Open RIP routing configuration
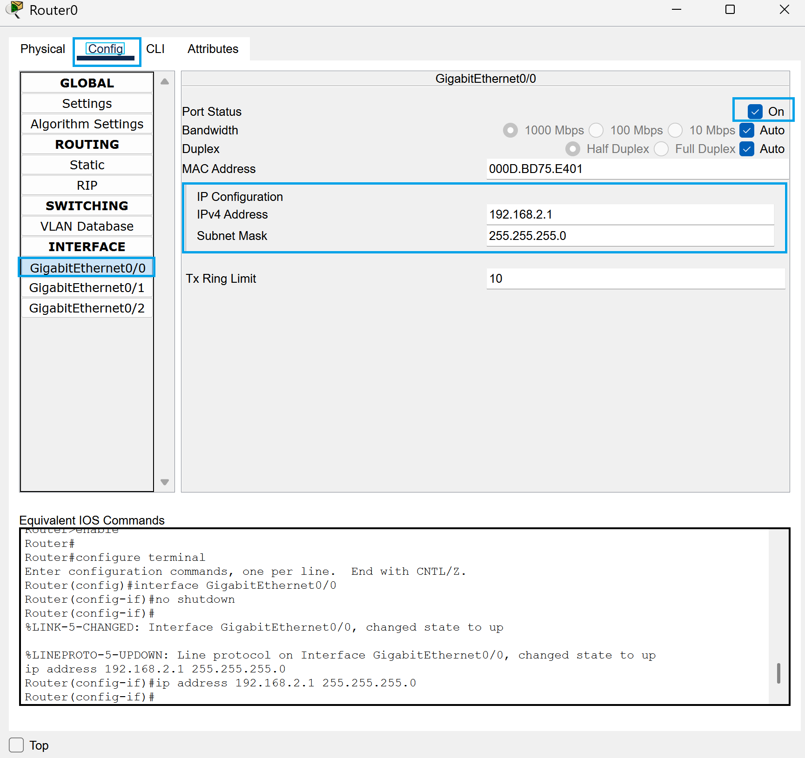805x758 pixels. point(87,185)
